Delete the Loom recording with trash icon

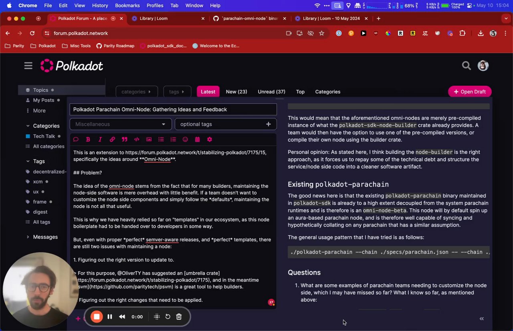click(179, 317)
